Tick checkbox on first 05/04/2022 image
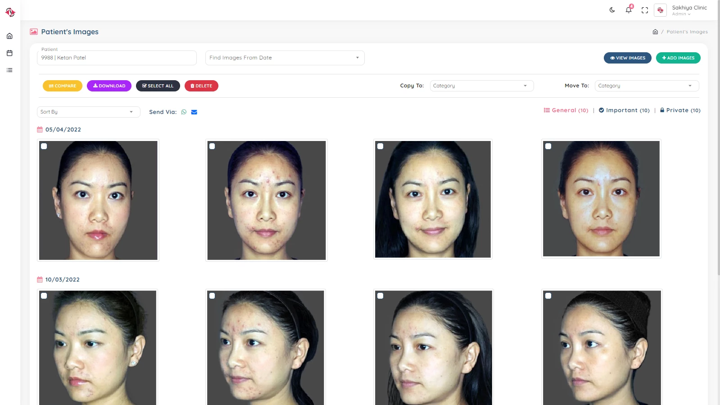The height and width of the screenshot is (405, 720). pyautogui.click(x=44, y=146)
